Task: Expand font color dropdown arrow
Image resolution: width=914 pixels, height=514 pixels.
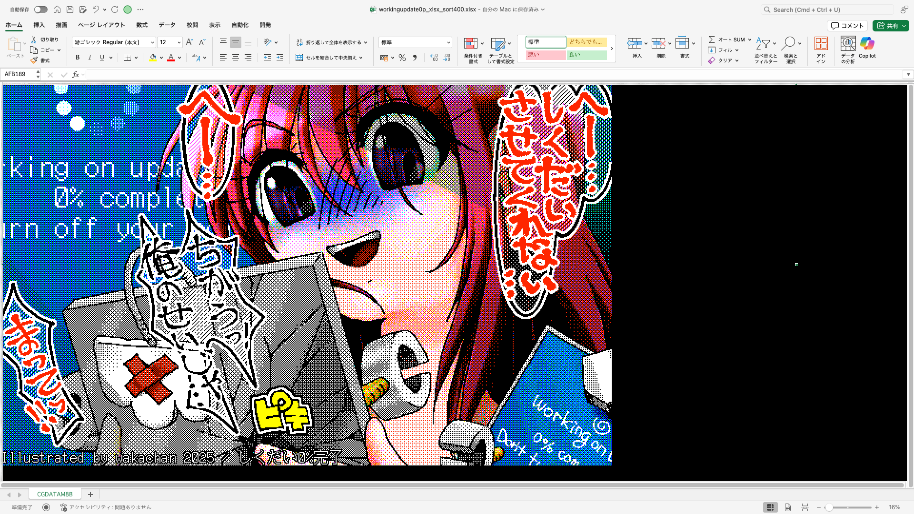Action: click(179, 58)
